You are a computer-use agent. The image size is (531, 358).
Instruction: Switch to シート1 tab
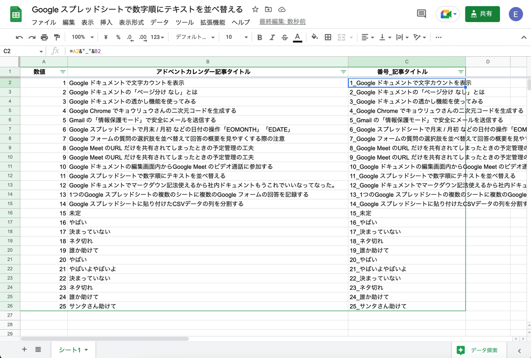(73, 350)
